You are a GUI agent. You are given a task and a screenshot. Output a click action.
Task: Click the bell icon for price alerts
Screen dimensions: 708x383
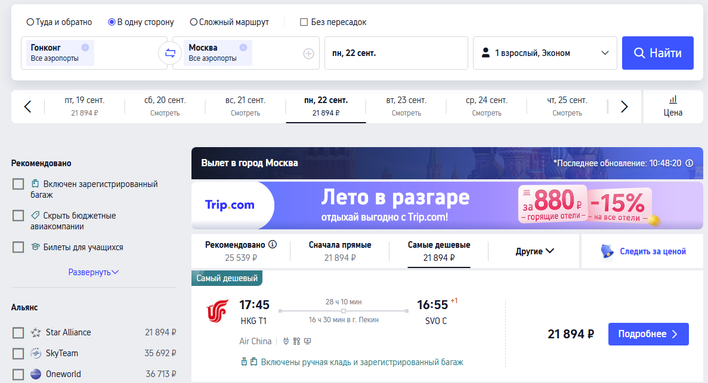607,251
